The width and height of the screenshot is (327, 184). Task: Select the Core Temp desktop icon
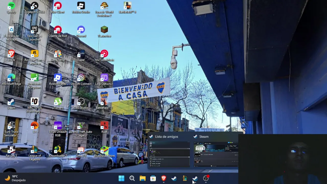point(58,56)
